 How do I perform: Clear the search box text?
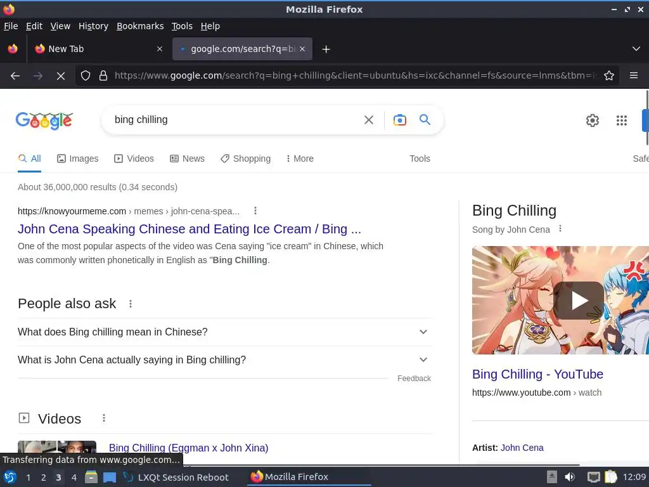(369, 120)
